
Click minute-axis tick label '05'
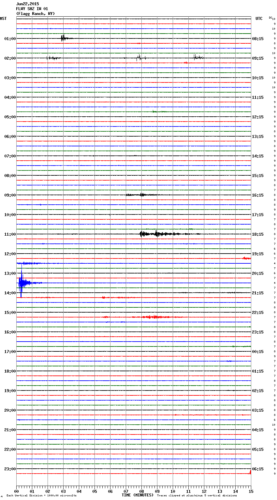[x=95, y=492]
